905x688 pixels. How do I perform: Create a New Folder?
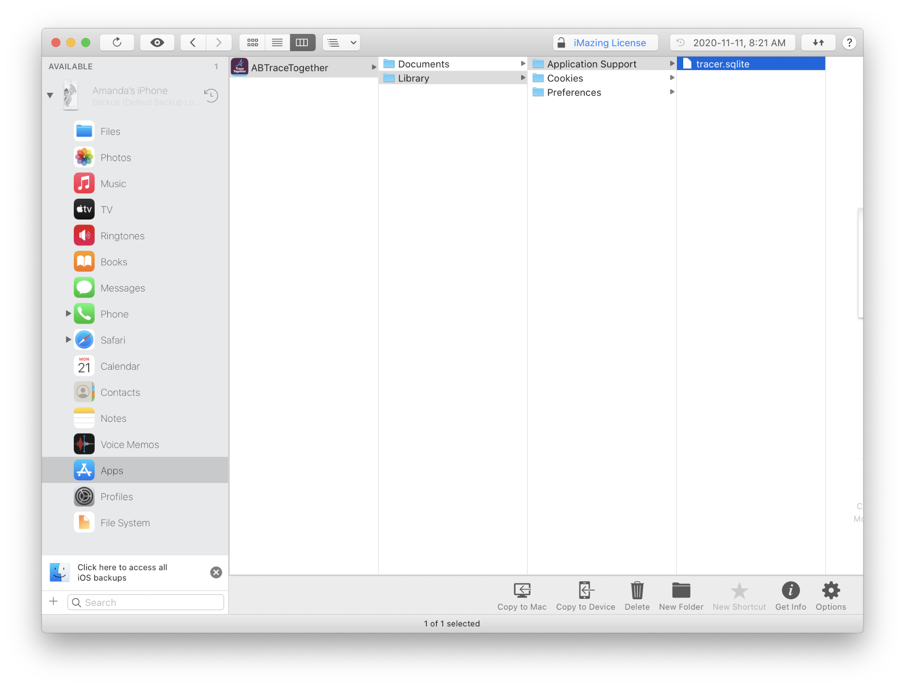coord(681,596)
